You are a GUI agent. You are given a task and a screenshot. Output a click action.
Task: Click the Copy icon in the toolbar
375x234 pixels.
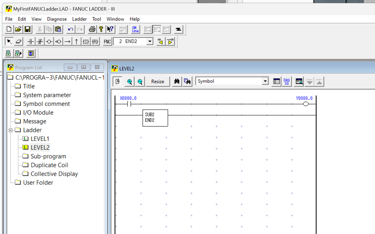[49, 29]
